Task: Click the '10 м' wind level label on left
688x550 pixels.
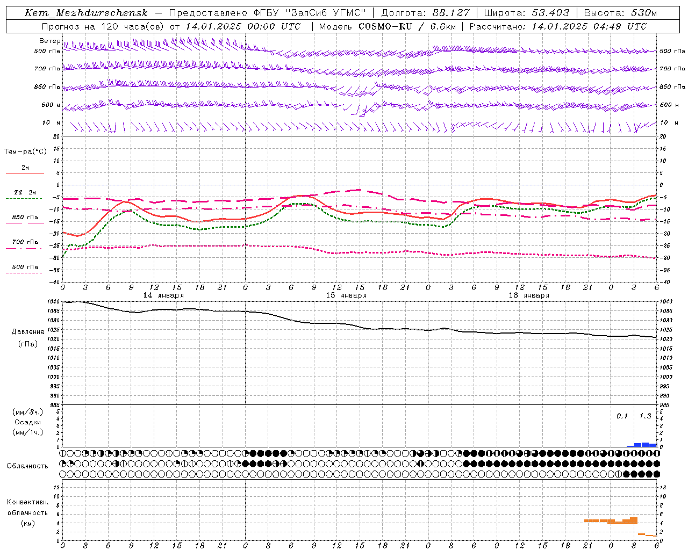Action: (x=52, y=123)
